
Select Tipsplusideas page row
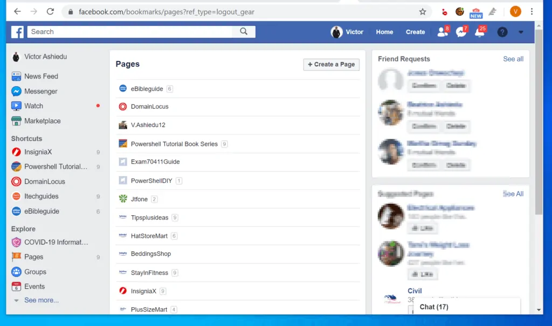pos(238,217)
